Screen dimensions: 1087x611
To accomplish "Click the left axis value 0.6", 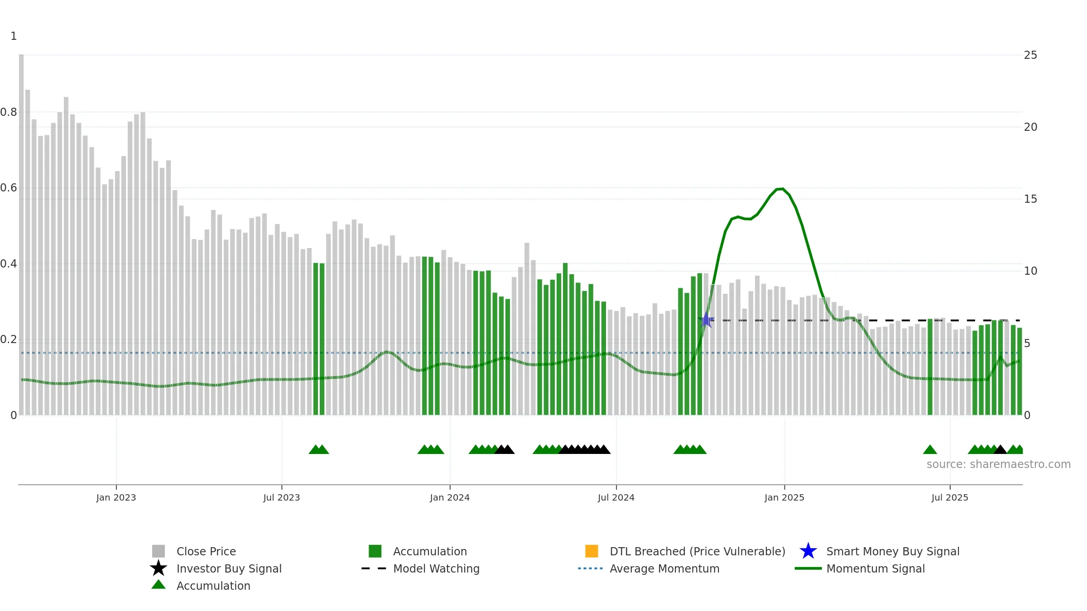I will tap(9, 188).
